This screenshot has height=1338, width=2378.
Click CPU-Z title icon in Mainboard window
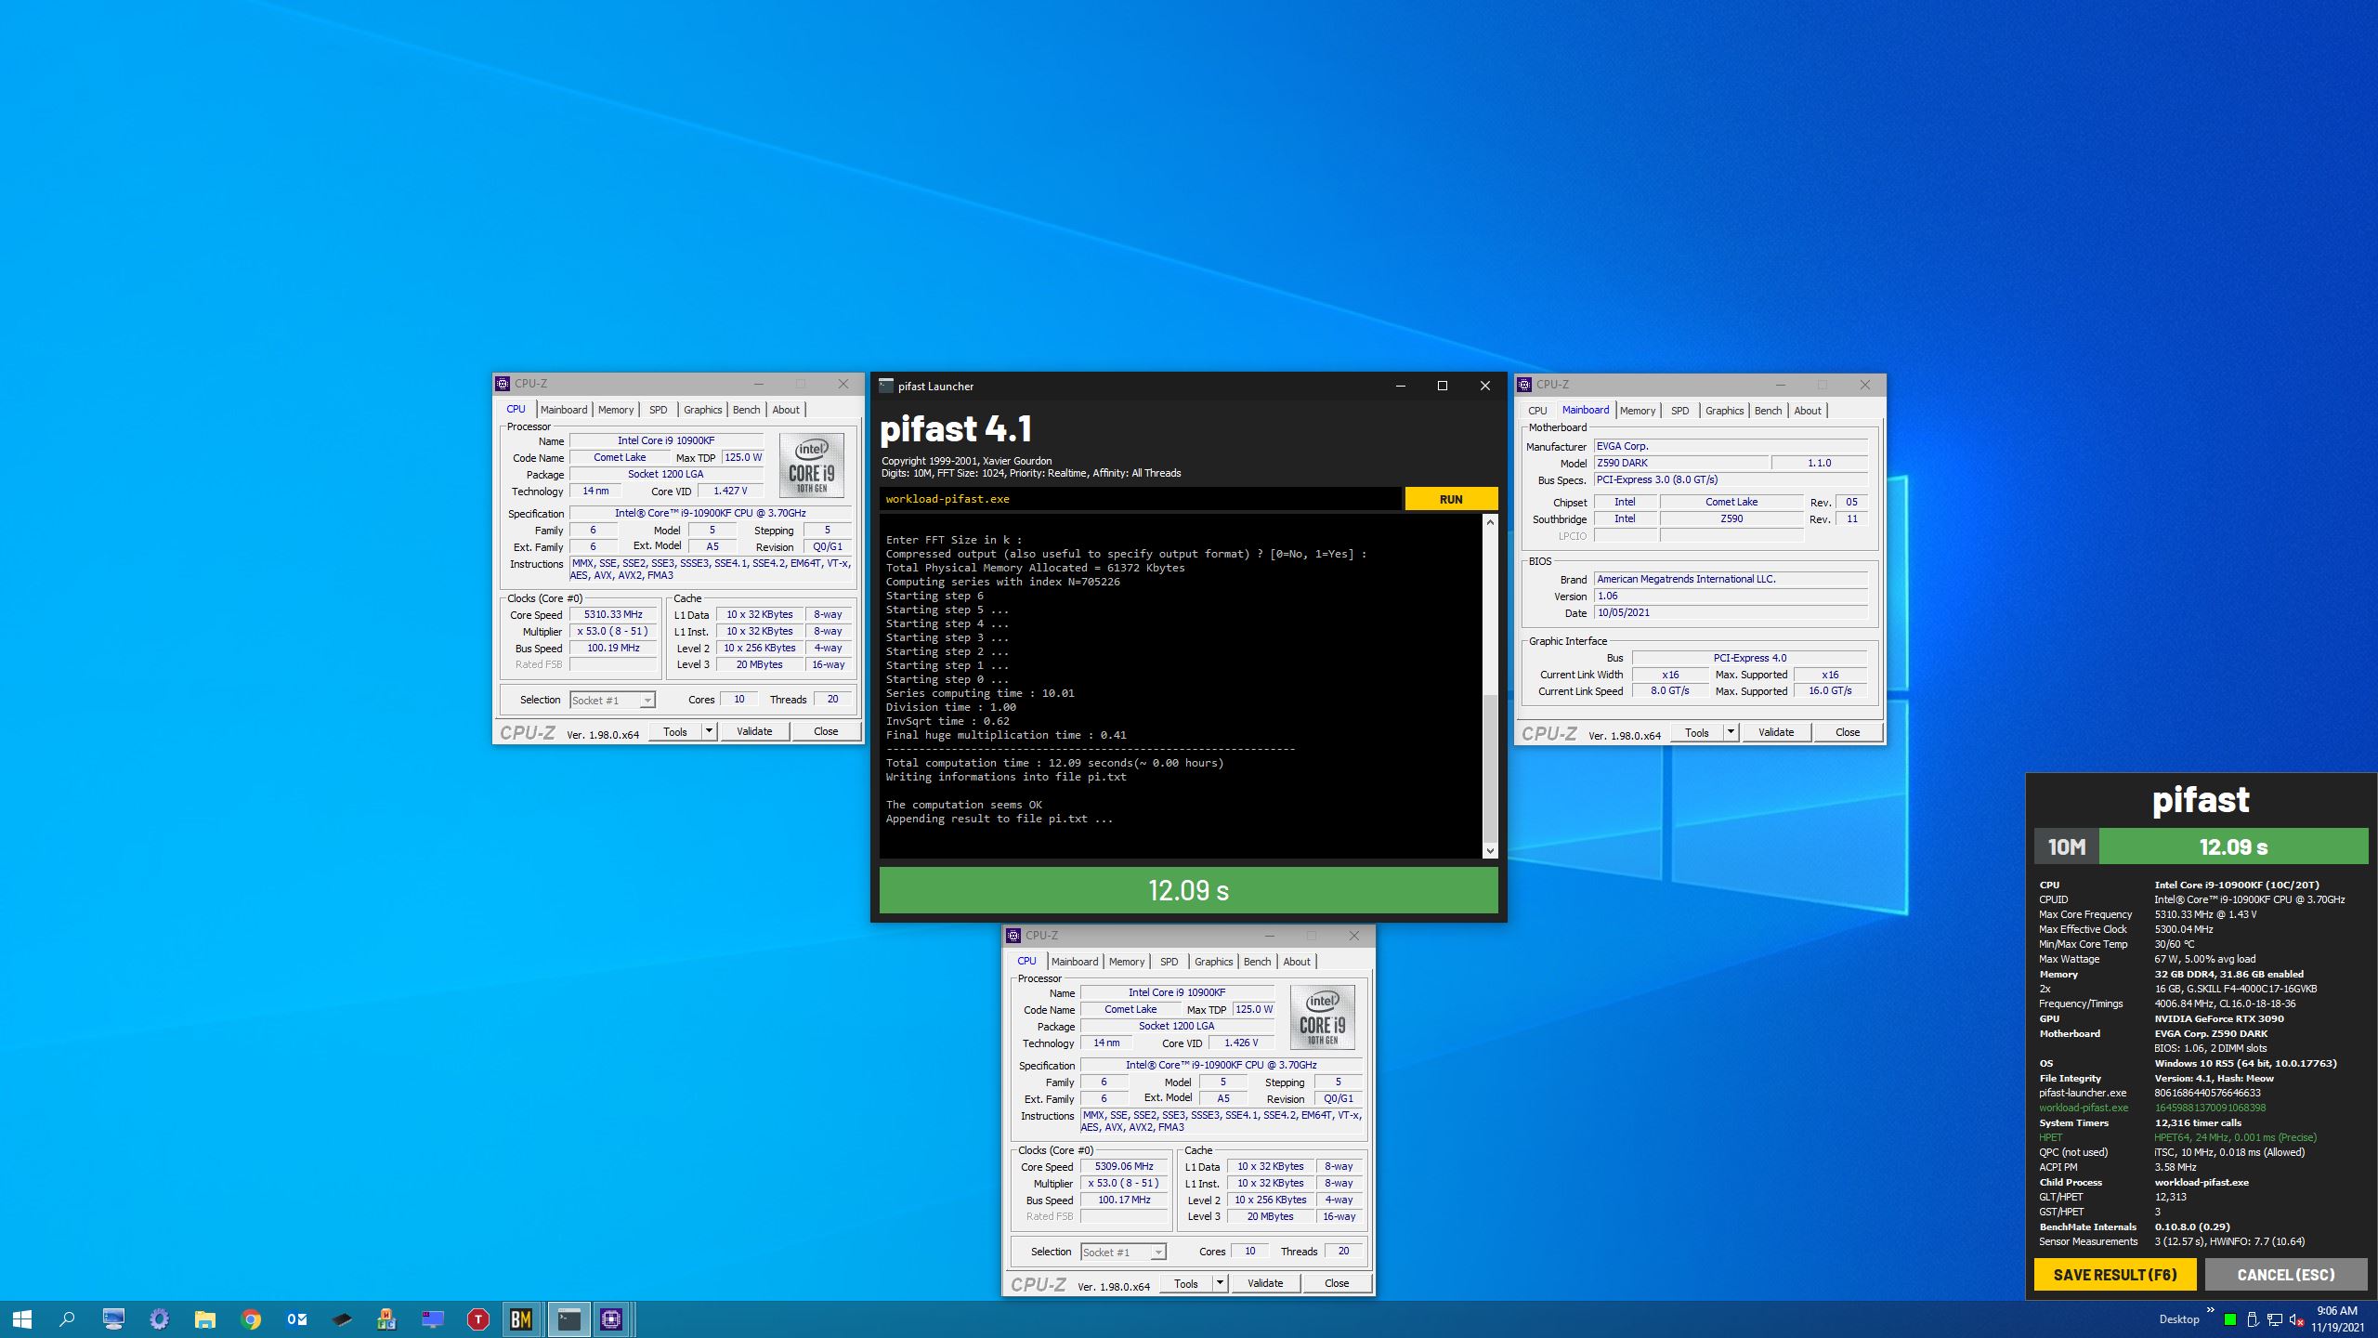(1524, 384)
